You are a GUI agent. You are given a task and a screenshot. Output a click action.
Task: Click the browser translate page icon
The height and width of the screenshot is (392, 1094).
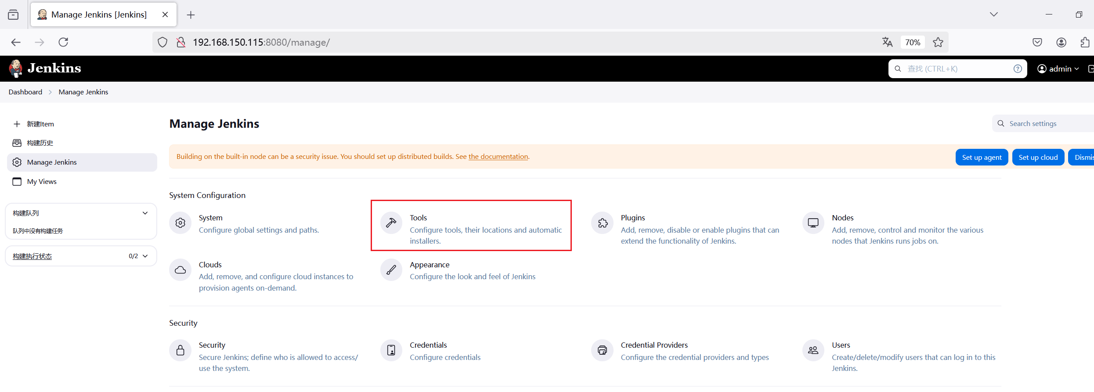point(887,42)
